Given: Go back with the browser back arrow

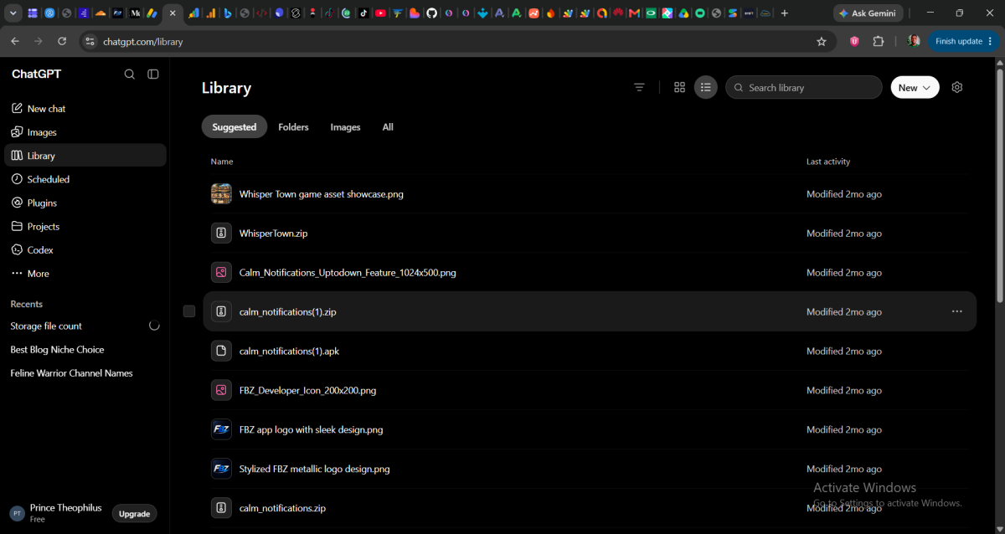Looking at the screenshot, I should pos(15,41).
